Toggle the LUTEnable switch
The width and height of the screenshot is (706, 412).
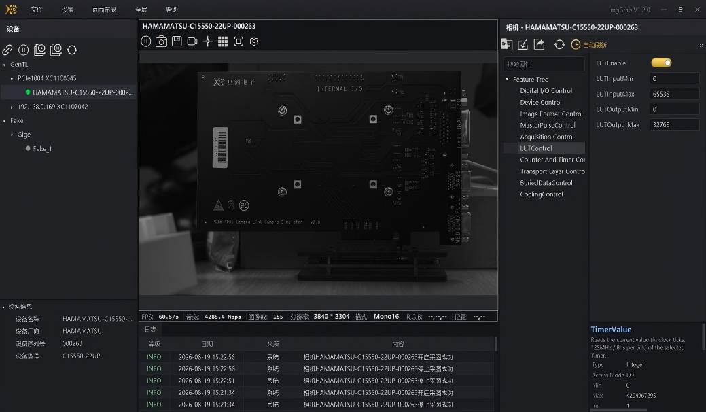(661, 63)
